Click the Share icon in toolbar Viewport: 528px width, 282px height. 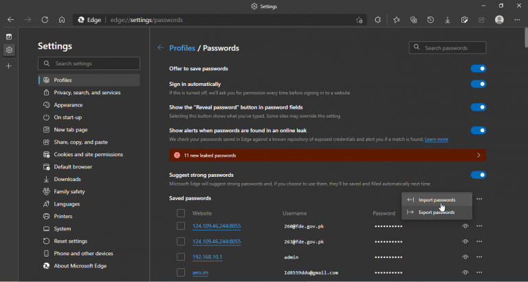481,20
